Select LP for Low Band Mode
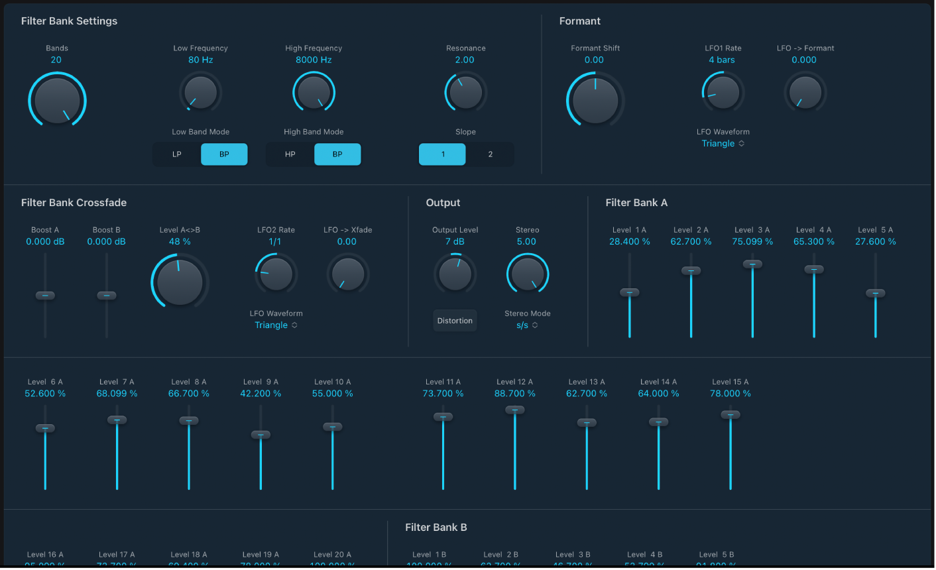The width and height of the screenshot is (936, 570). [x=177, y=154]
